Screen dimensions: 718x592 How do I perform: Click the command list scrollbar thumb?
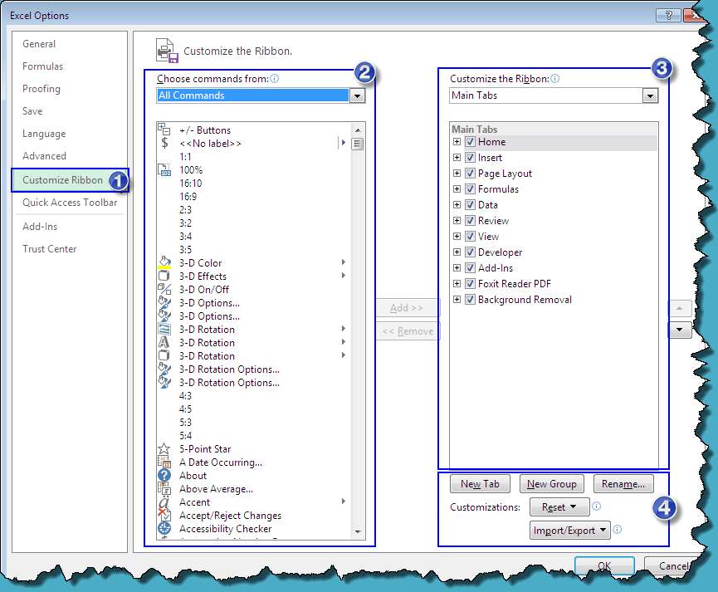[358, 144]
